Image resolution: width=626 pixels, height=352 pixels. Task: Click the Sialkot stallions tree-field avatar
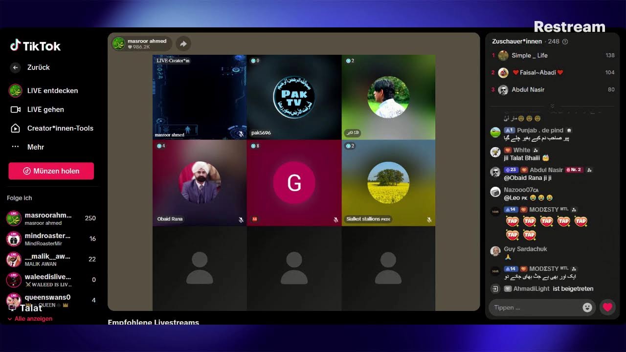point(388,182)
